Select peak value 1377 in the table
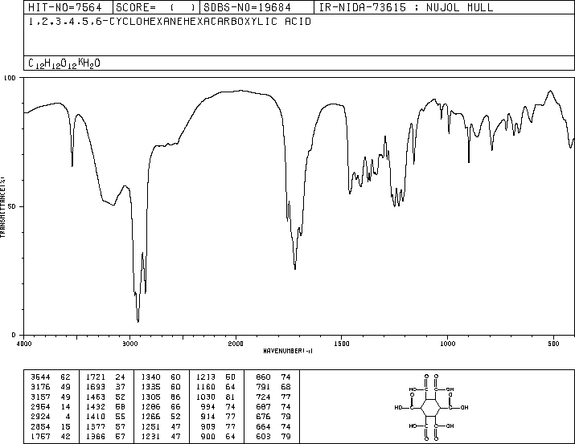575x444 pixels. coord(96,426)
